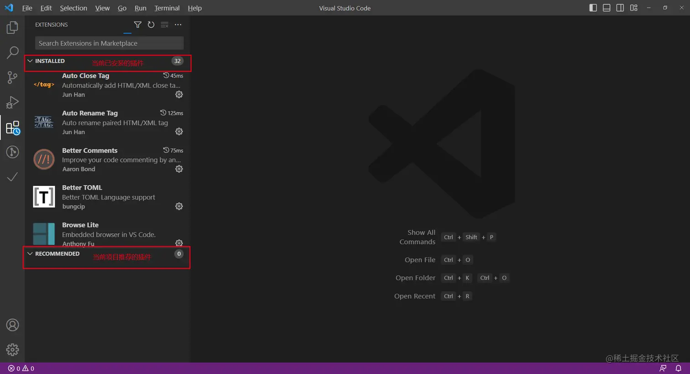This screenshot has width=690, height=374.
Task: Select the Browse Lite extension
Action: click(107, 233)
